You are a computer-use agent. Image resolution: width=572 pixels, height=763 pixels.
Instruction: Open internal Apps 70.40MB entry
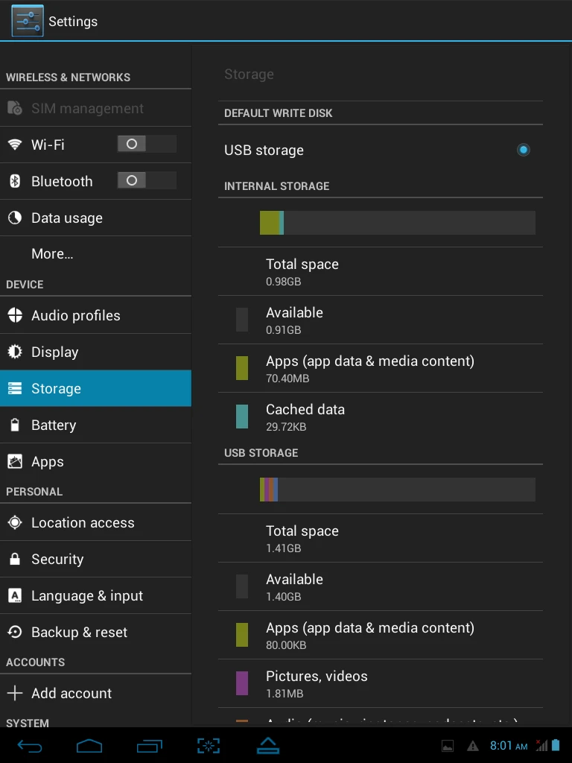click(381, 368)
